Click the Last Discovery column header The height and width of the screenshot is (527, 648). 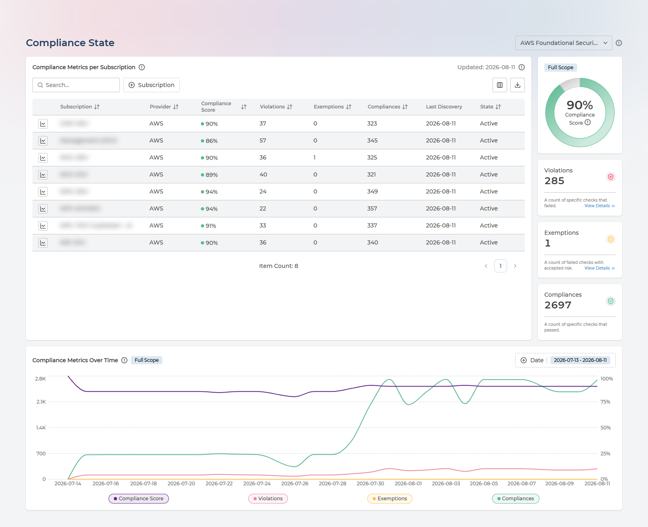click(x=444, y=107)
